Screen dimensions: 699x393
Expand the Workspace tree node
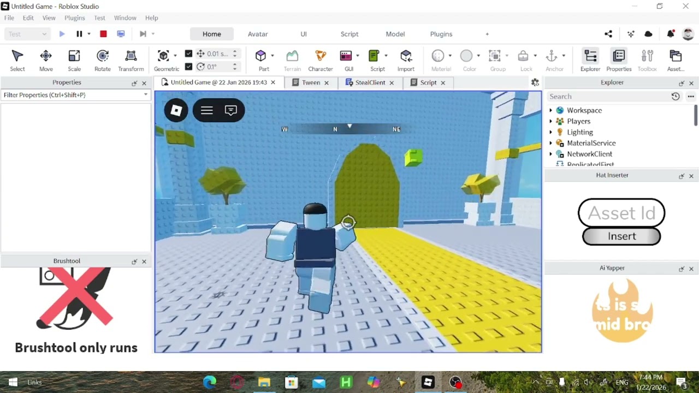[550, 110]
